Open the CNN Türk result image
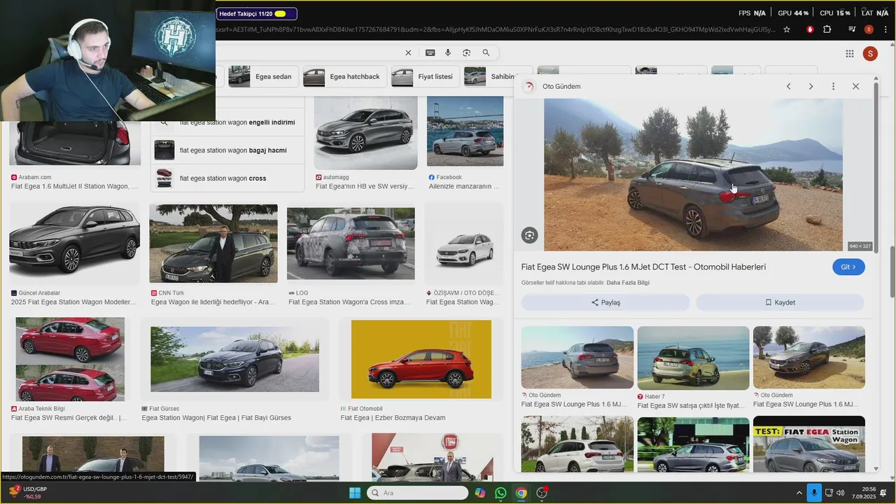Screen dimensions: 896x504 213,244
